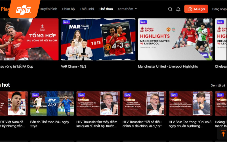Open notifications bell icon
The image size is (227, 142).
click(x=178, y=9)
